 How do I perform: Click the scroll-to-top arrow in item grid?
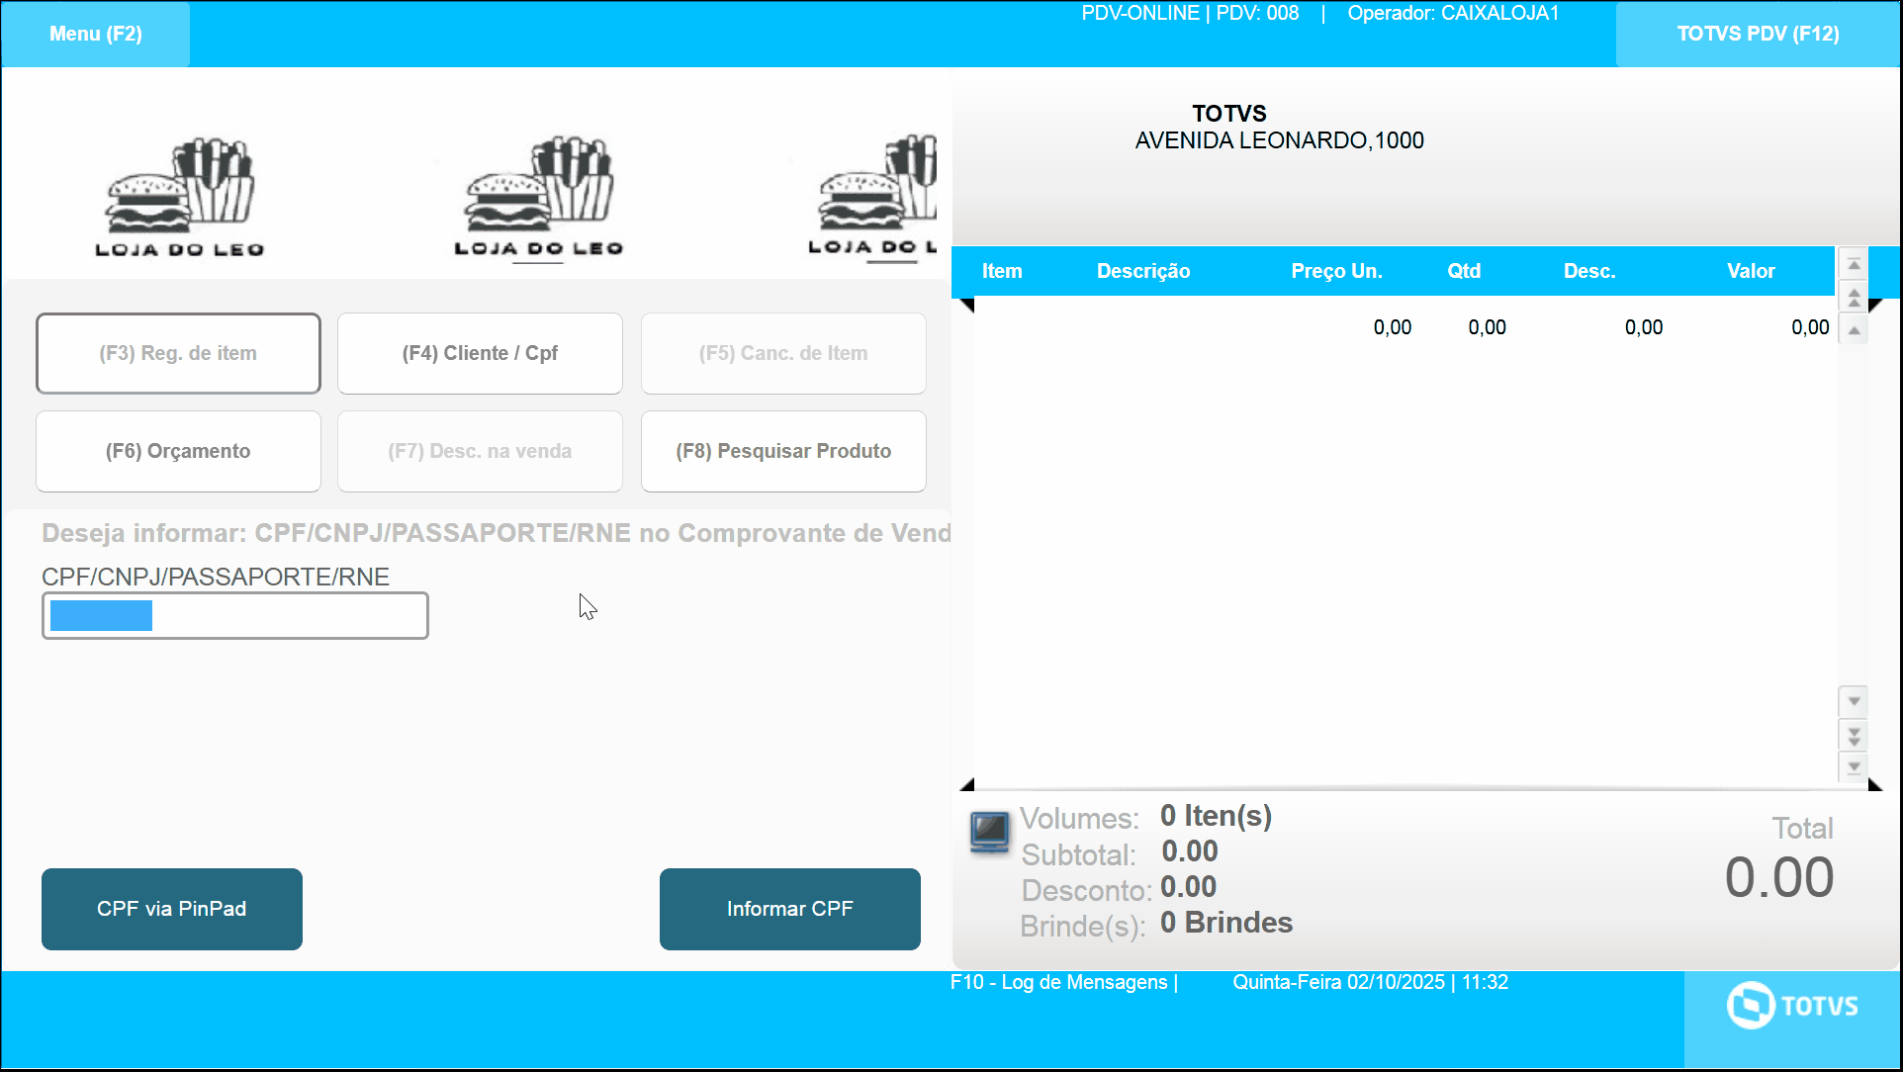point(1855,264)
